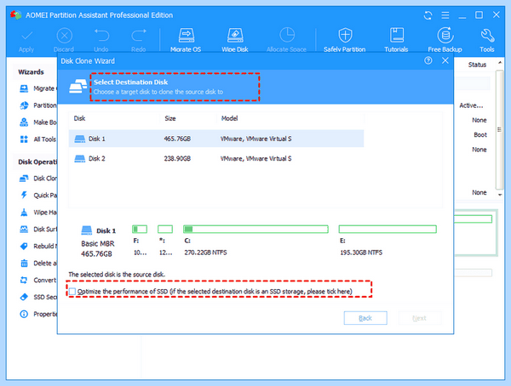The image size is (511, 386).
Task: Select the F: partition bar
Action: tap(140, 229)
